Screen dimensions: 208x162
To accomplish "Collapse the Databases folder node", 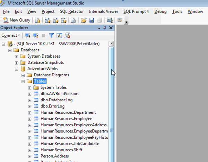I will (x=10, y=50).
